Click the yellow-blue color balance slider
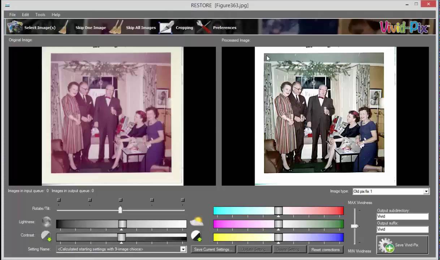The width and height of the screenshot is (440, 260). pyautogui.click(x=278, y=237)
